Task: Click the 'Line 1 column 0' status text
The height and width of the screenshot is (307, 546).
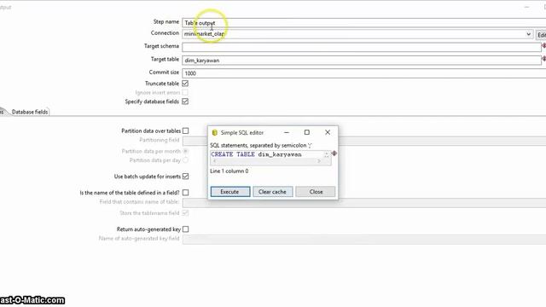Action: coord(229,171)
